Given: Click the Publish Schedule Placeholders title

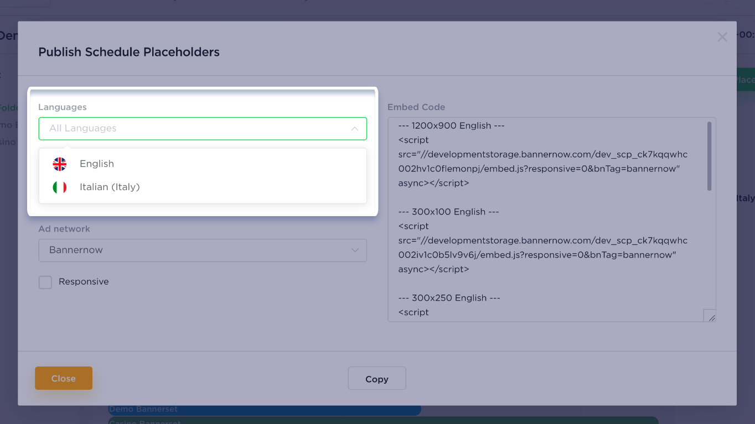Looking at the screenshot, I should click(129, 52).
